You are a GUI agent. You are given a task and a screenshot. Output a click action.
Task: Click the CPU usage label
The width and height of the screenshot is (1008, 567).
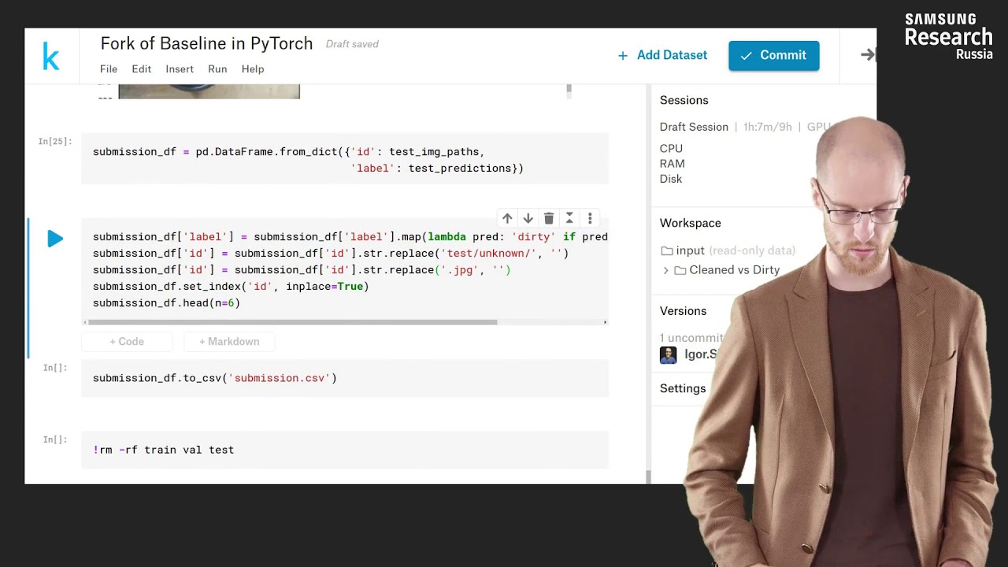671,148
